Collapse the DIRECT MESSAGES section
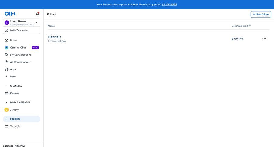This screenshot has height=147, width=274. pyautogui.click(x=6, y=102)
